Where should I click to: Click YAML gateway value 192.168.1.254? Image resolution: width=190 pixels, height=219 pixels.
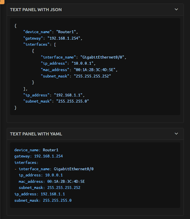coord(48,156)
